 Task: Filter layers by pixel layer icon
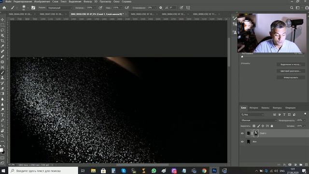pyautogui.click(x=275, y=115)
